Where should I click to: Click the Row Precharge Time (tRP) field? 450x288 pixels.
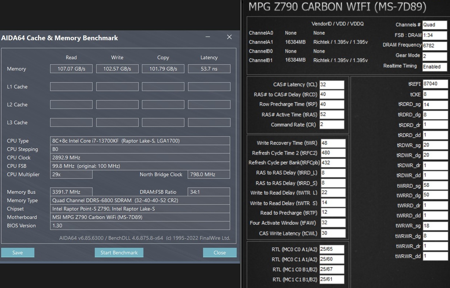332,104
